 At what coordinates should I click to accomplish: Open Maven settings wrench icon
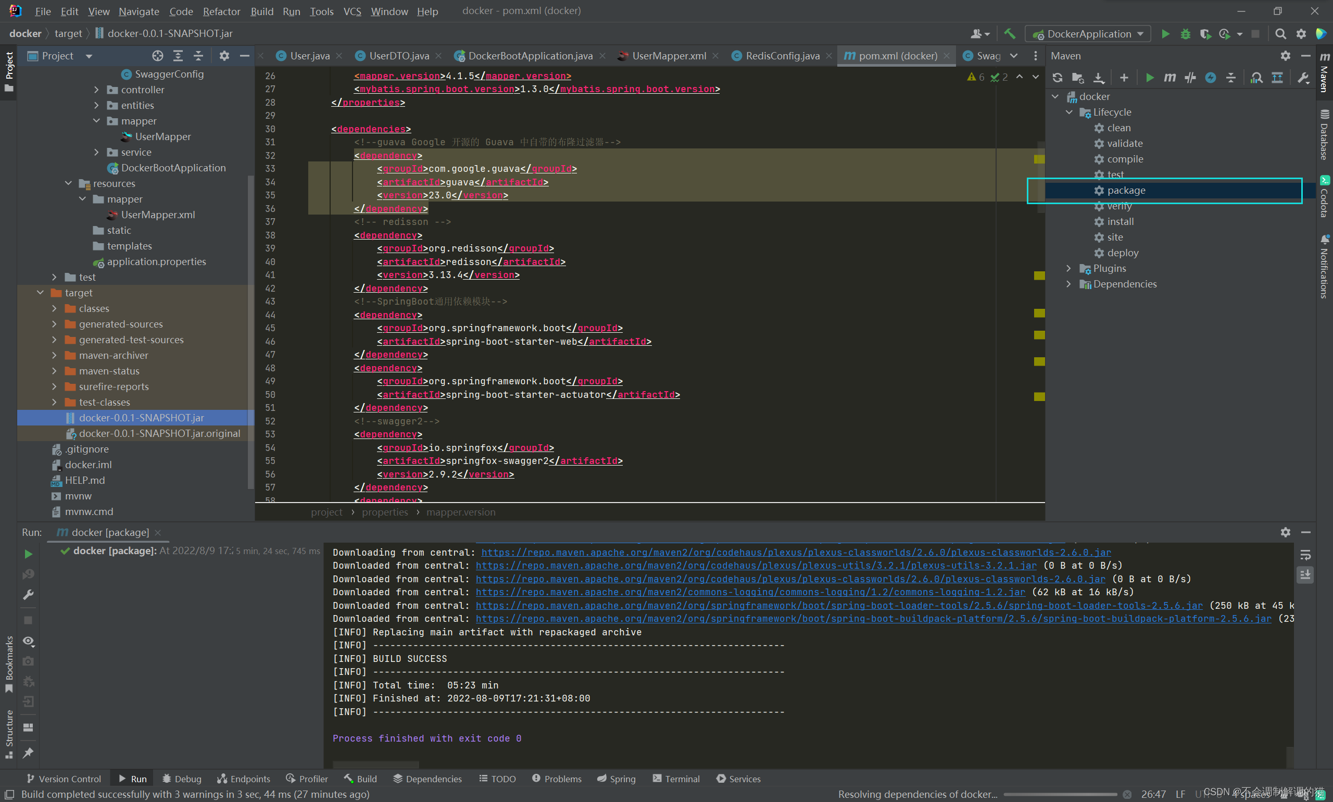pyautogui.click(x=1303, y=78)
